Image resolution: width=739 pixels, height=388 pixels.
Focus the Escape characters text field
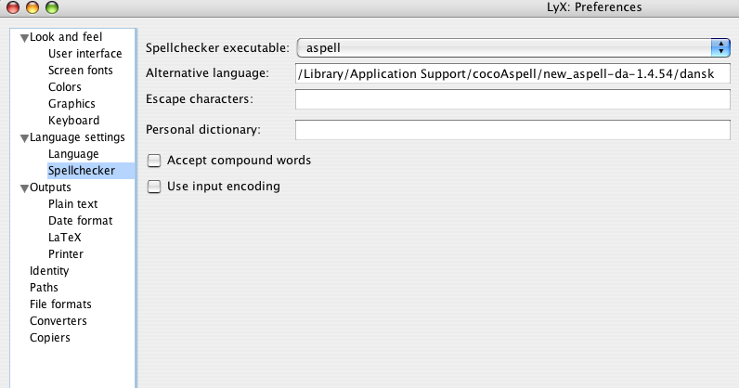[512, 99]
